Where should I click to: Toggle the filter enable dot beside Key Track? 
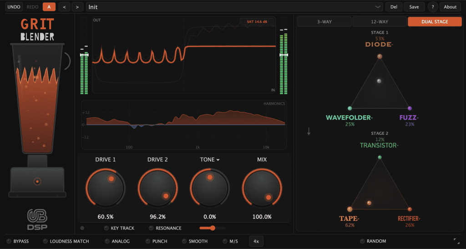pyautogui.click(x=82, y=228)
